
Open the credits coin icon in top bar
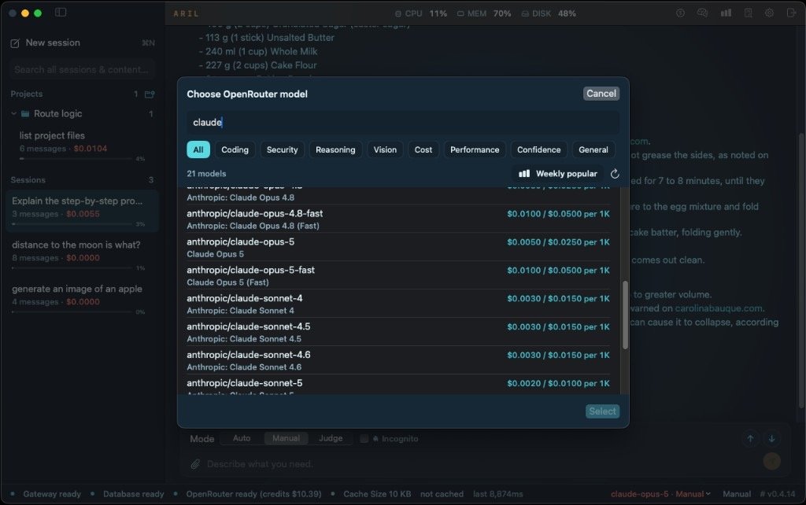pyautogui.click(x=680, y=13)
